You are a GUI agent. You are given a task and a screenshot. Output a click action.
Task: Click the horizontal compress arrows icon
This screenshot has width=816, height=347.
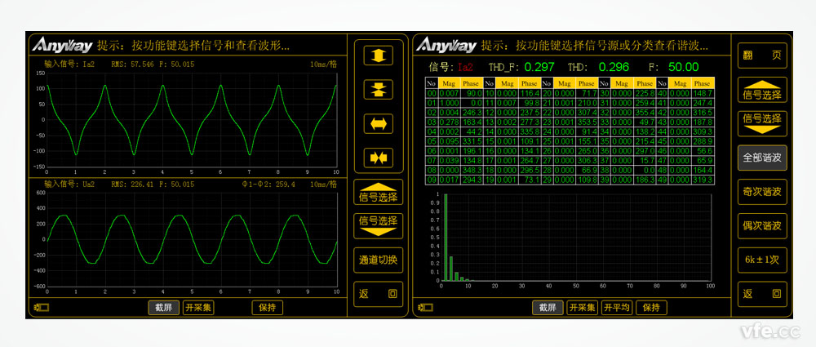[378, 156]
